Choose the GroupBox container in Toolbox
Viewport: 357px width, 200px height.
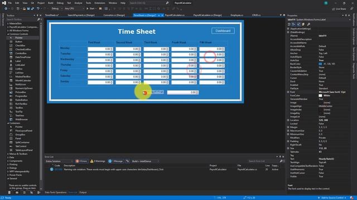(20, 134)
